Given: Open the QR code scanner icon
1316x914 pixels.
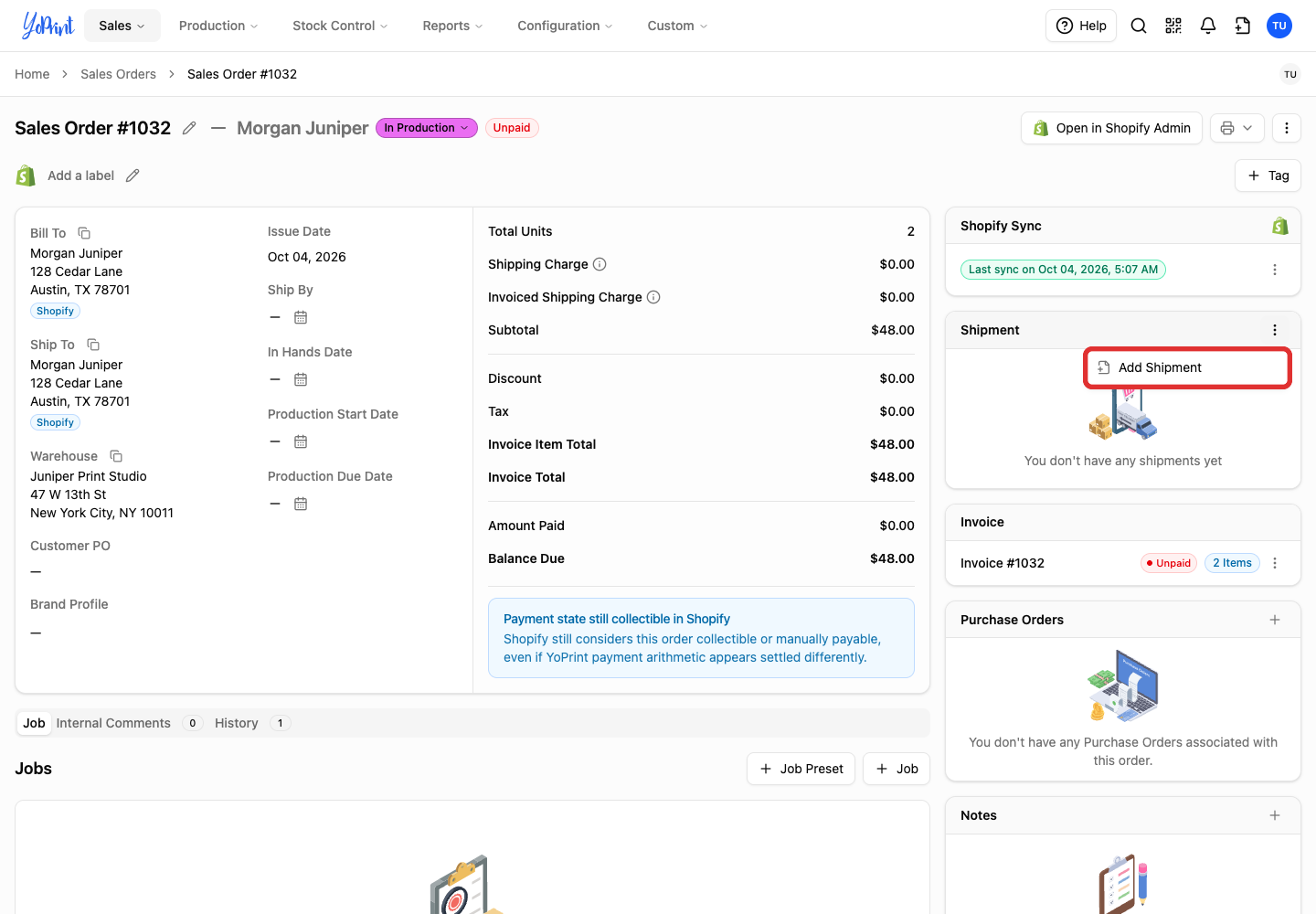Looking at the screenshot, I should (x=1173, y=26).
